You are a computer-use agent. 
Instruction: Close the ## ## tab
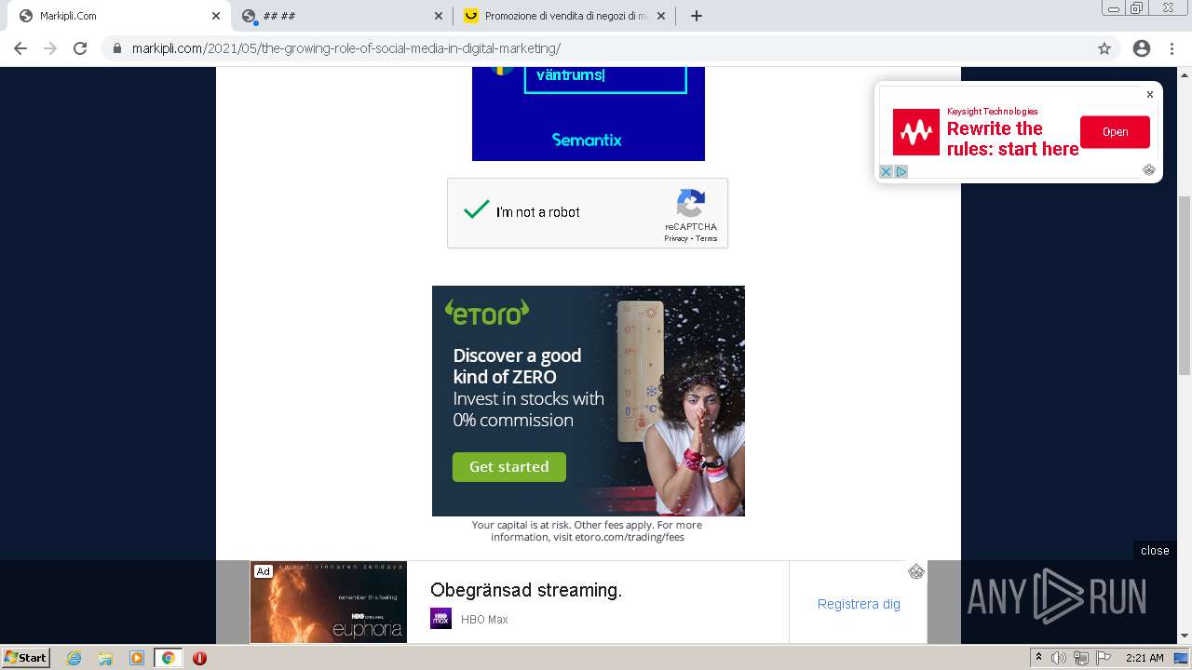pyautogui.click(x=439, y=16)
